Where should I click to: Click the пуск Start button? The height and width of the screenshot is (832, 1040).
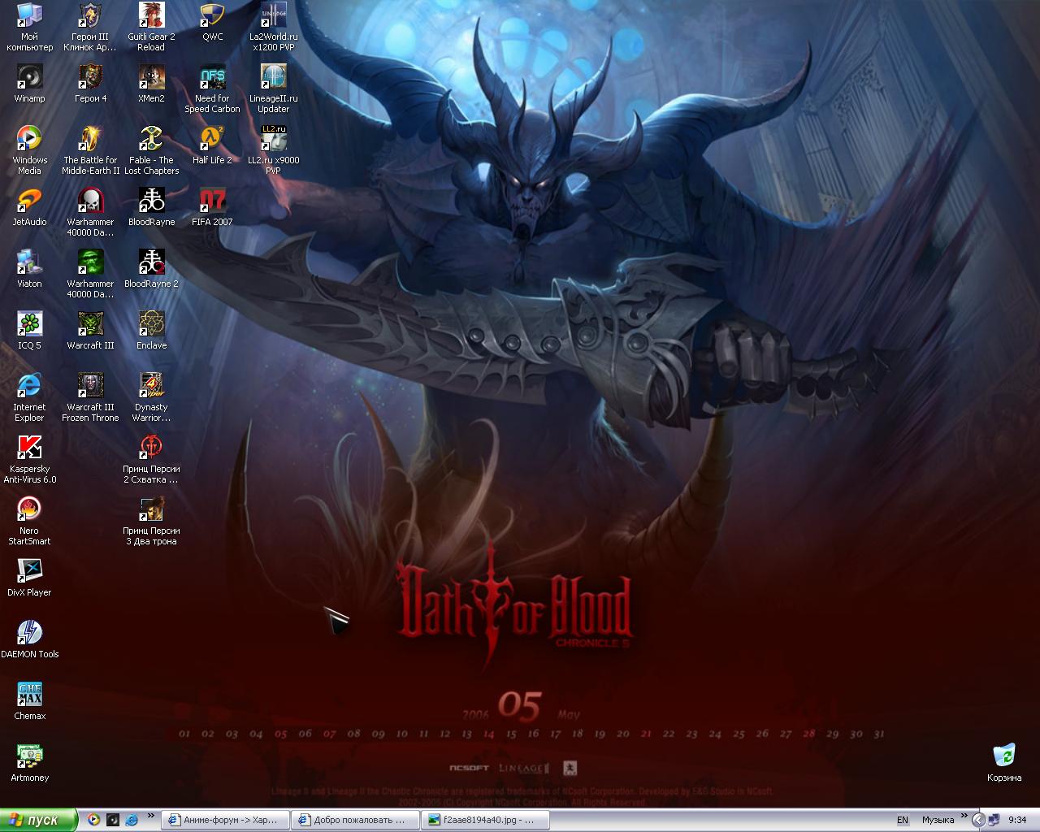pyautogui.click(x=39, y=820)
